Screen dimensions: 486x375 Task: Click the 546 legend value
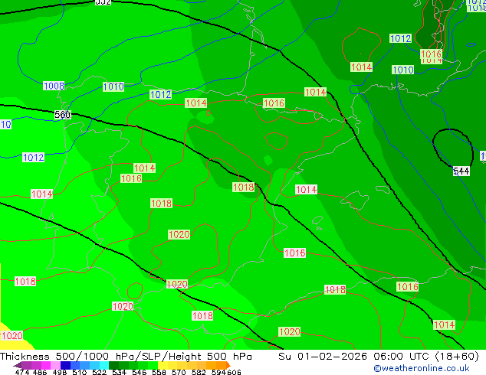pos(140,372)
